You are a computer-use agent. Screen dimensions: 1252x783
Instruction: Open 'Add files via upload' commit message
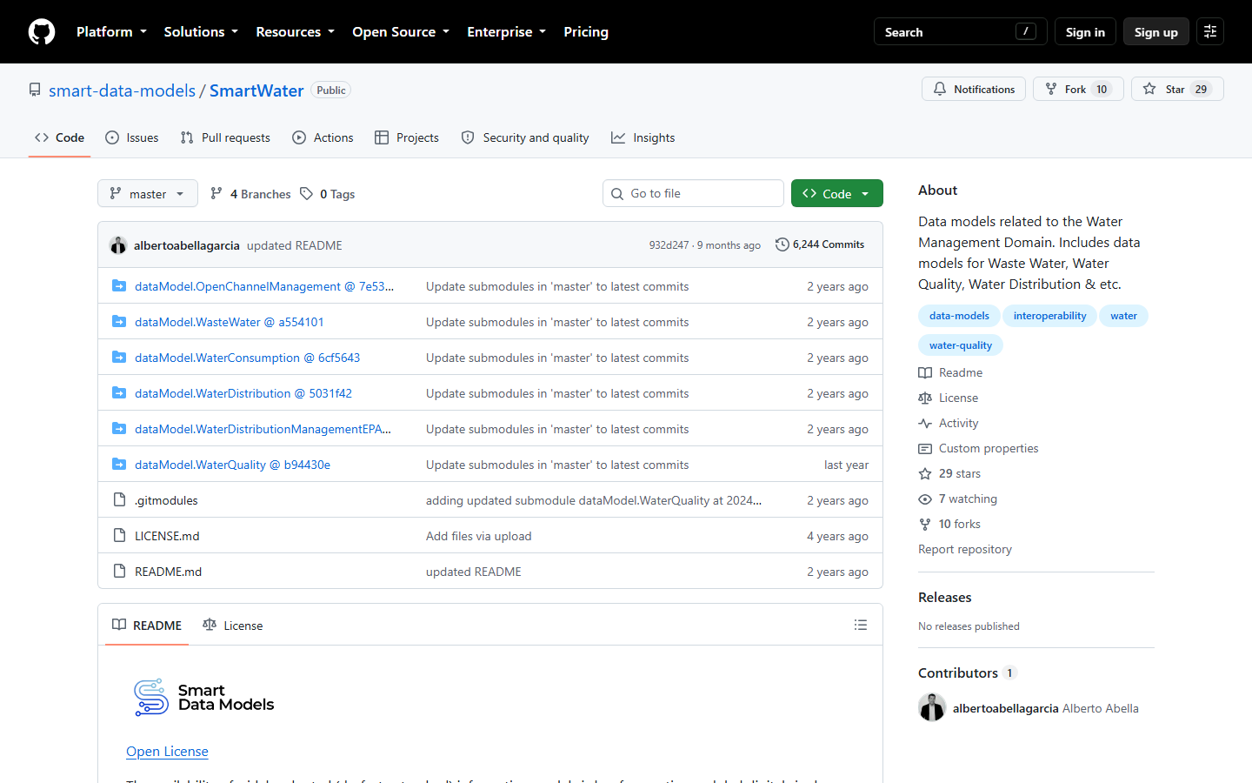(x=479, y=536)
